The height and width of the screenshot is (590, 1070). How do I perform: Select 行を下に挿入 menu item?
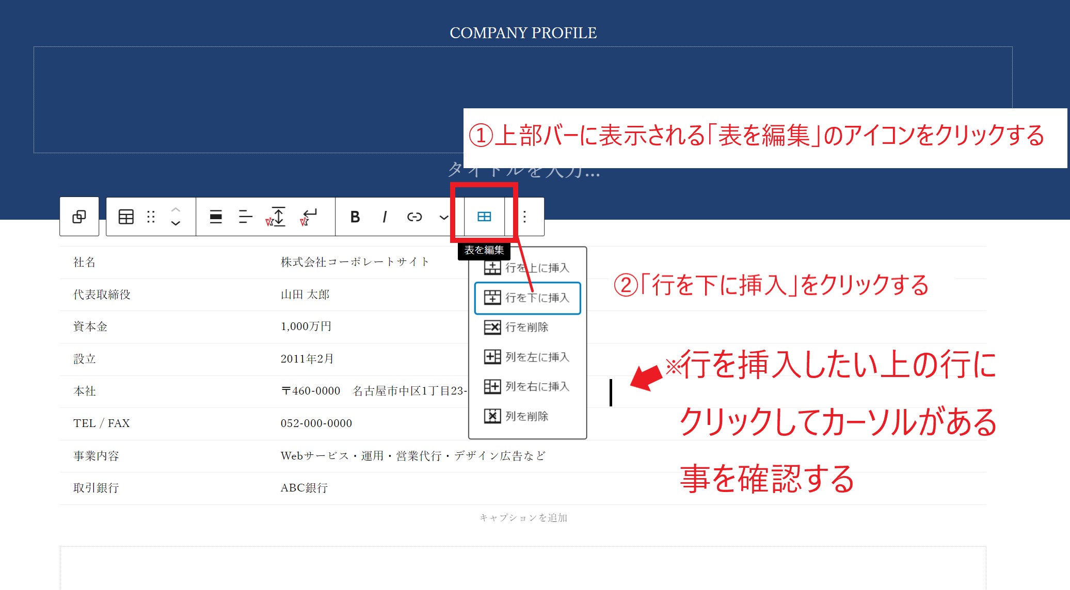(528, 298)
